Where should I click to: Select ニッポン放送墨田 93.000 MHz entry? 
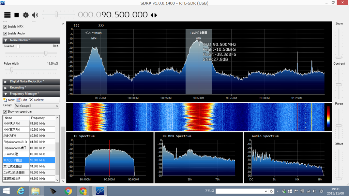click(x=29, y=173)
